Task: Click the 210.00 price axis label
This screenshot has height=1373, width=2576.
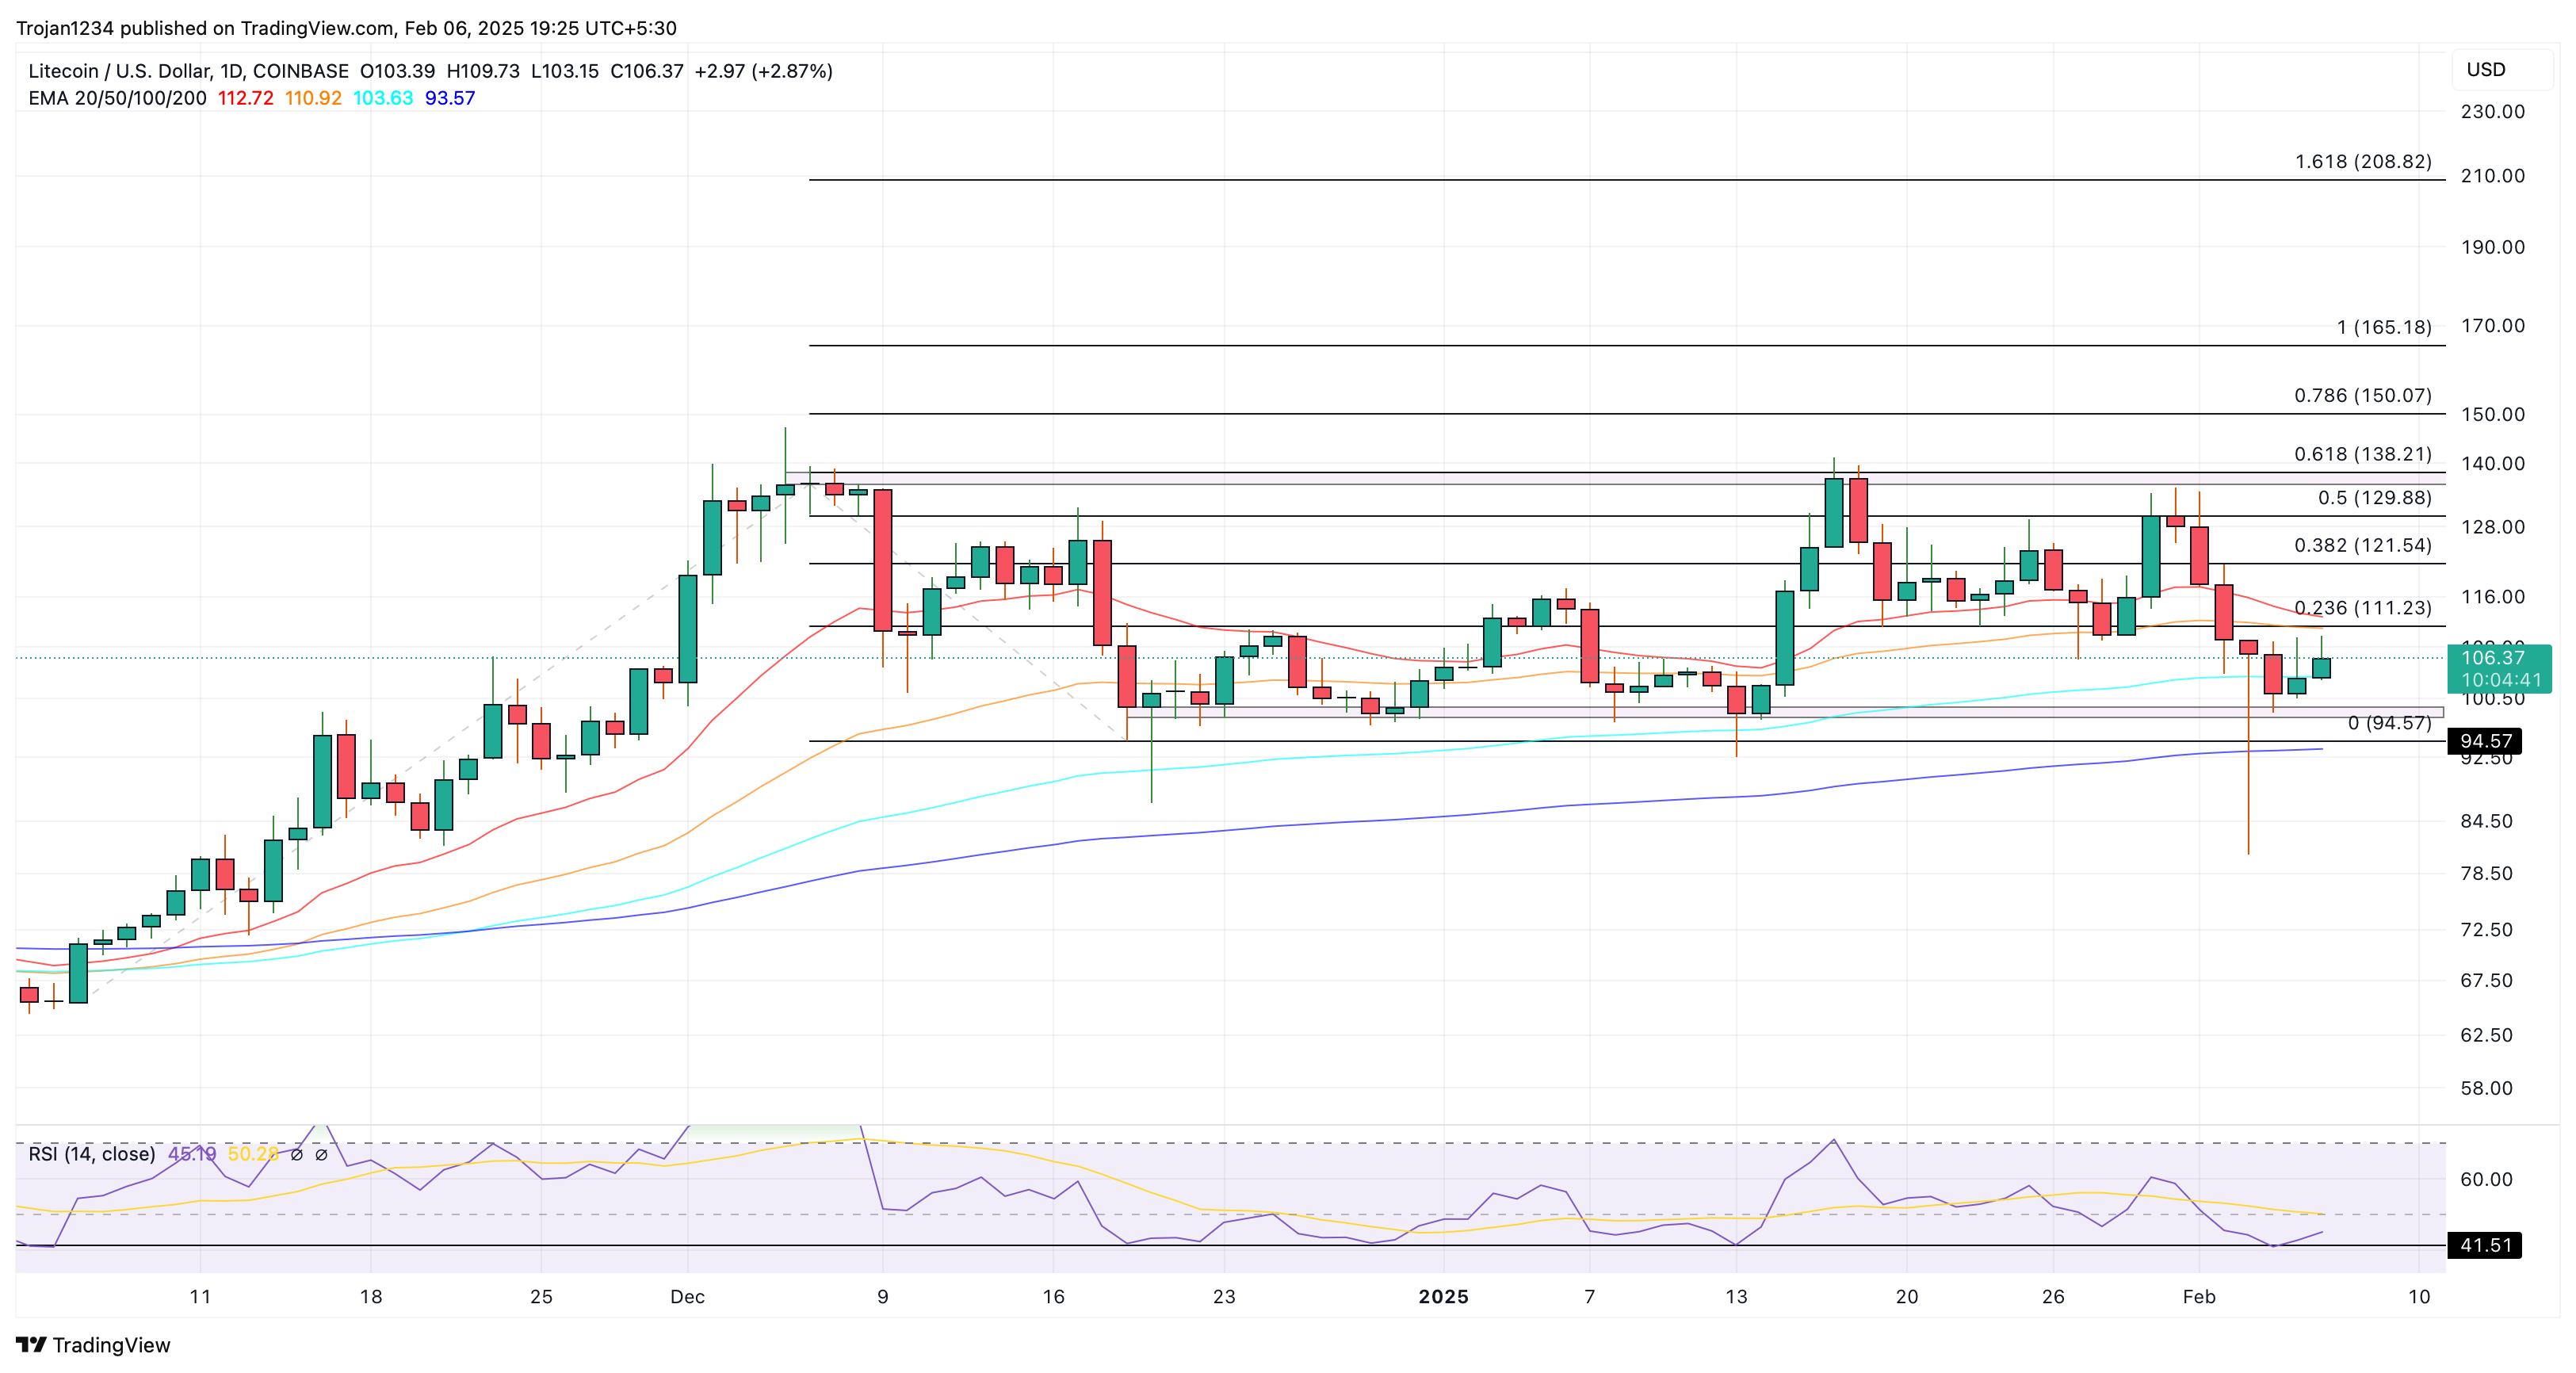Action: tap(2493, 176)
